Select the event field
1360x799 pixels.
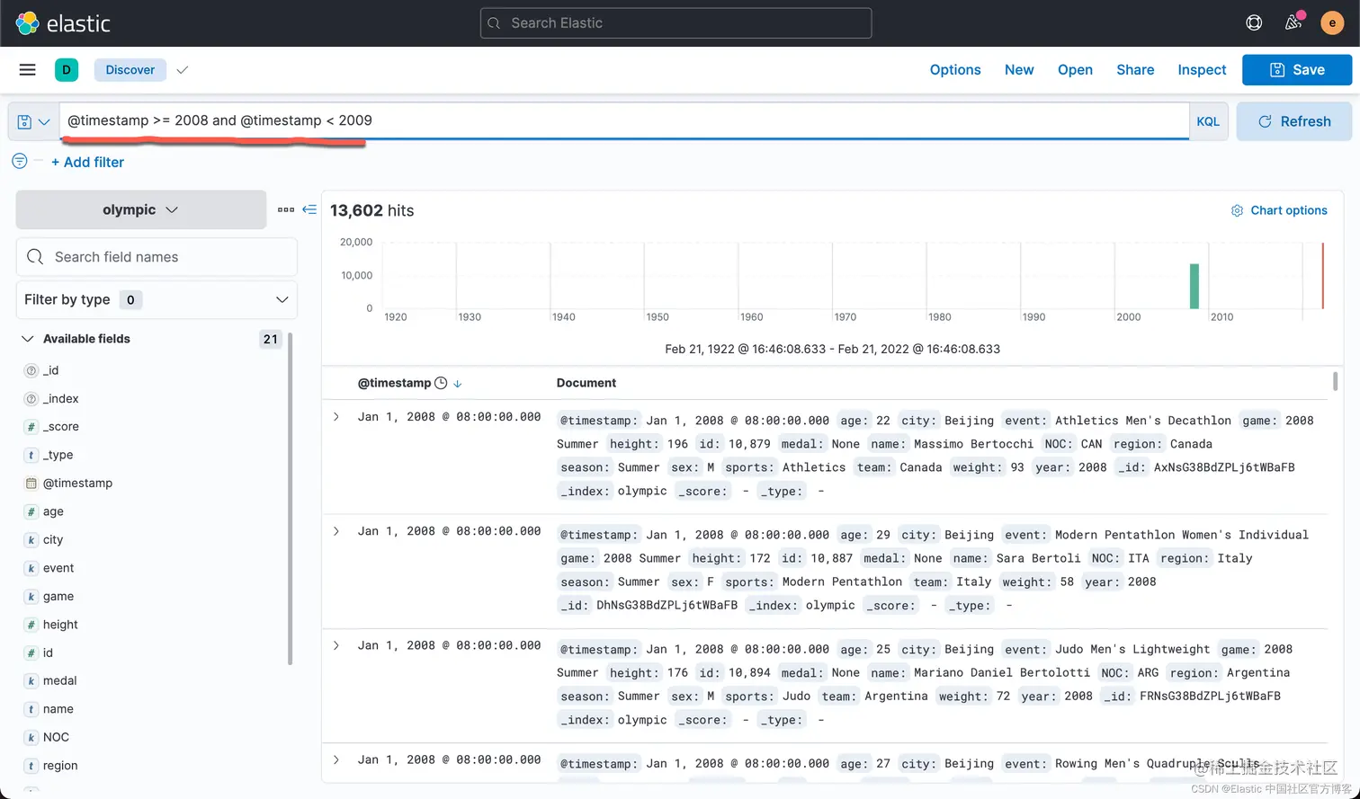(58, 568)
